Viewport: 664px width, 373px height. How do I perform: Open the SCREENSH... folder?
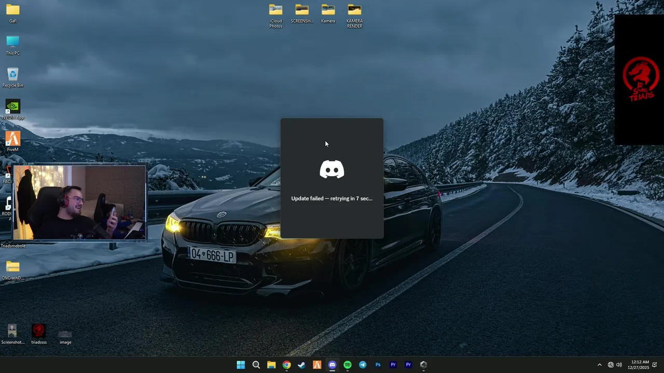pyautogui.click(x=302, y=13)
